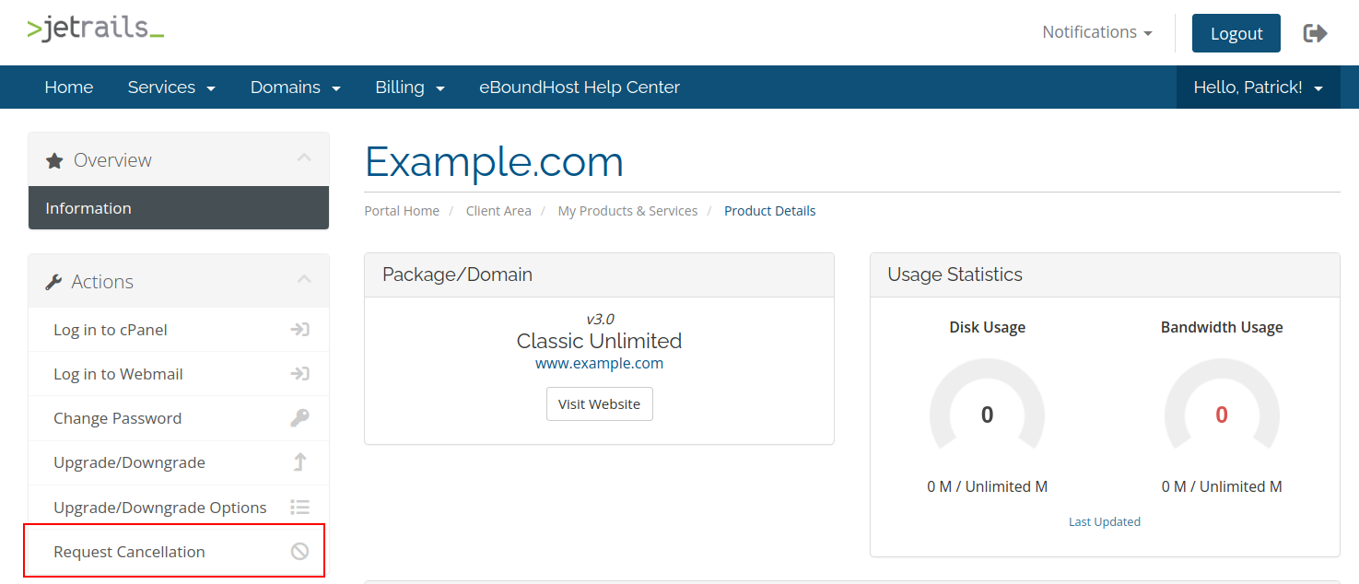Choose Log in to cPanel action
Viewport: 1359px width, 584px height.
click(179, 330)
